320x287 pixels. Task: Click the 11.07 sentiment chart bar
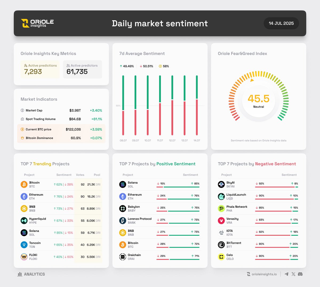pyautogui.click(x=160, y=105)
